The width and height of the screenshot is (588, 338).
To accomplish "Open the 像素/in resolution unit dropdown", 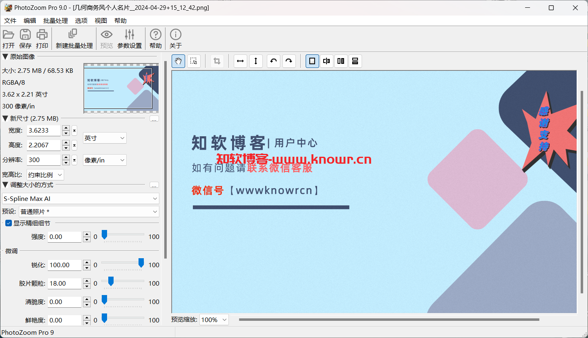I will pos(105,160).
